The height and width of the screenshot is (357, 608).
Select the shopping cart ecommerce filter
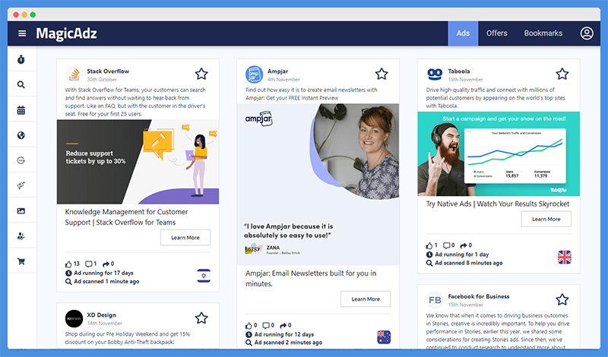21,261
